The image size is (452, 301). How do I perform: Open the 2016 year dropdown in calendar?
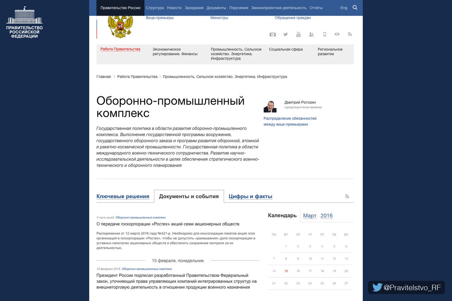point(327,216)
